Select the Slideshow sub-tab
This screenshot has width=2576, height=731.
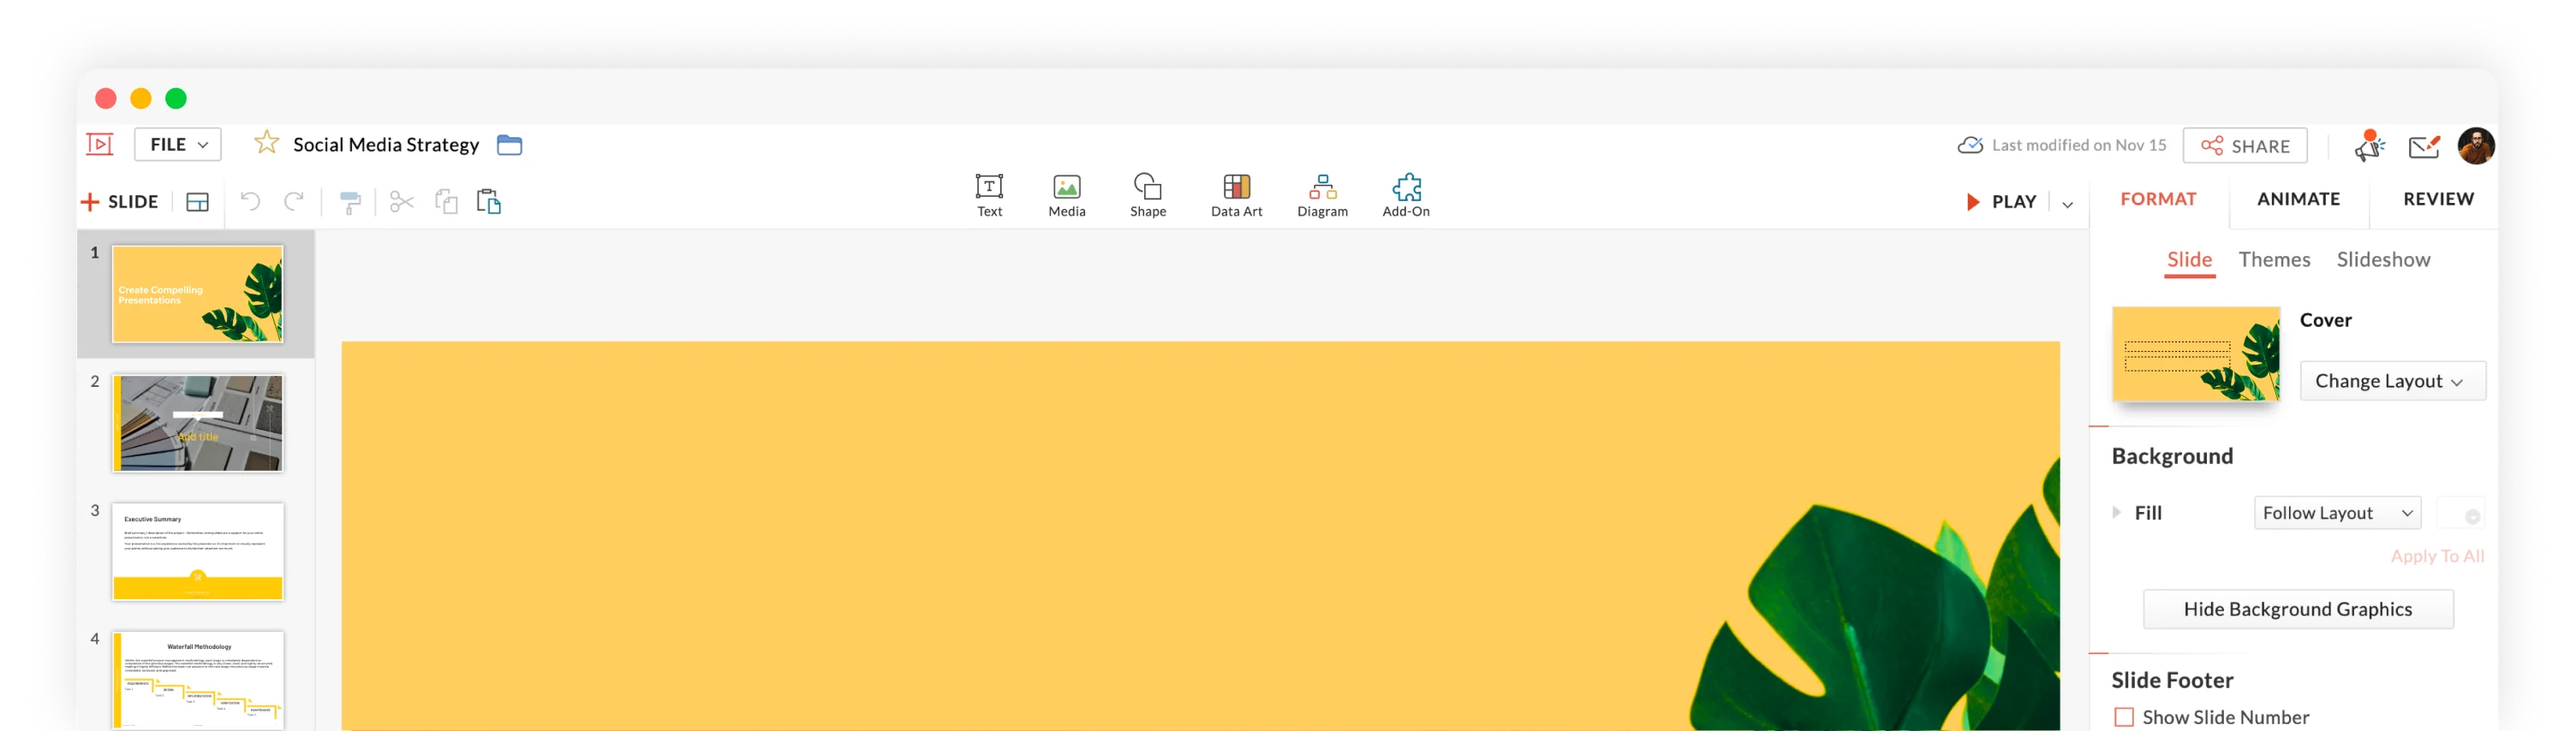pos(2383,260)
